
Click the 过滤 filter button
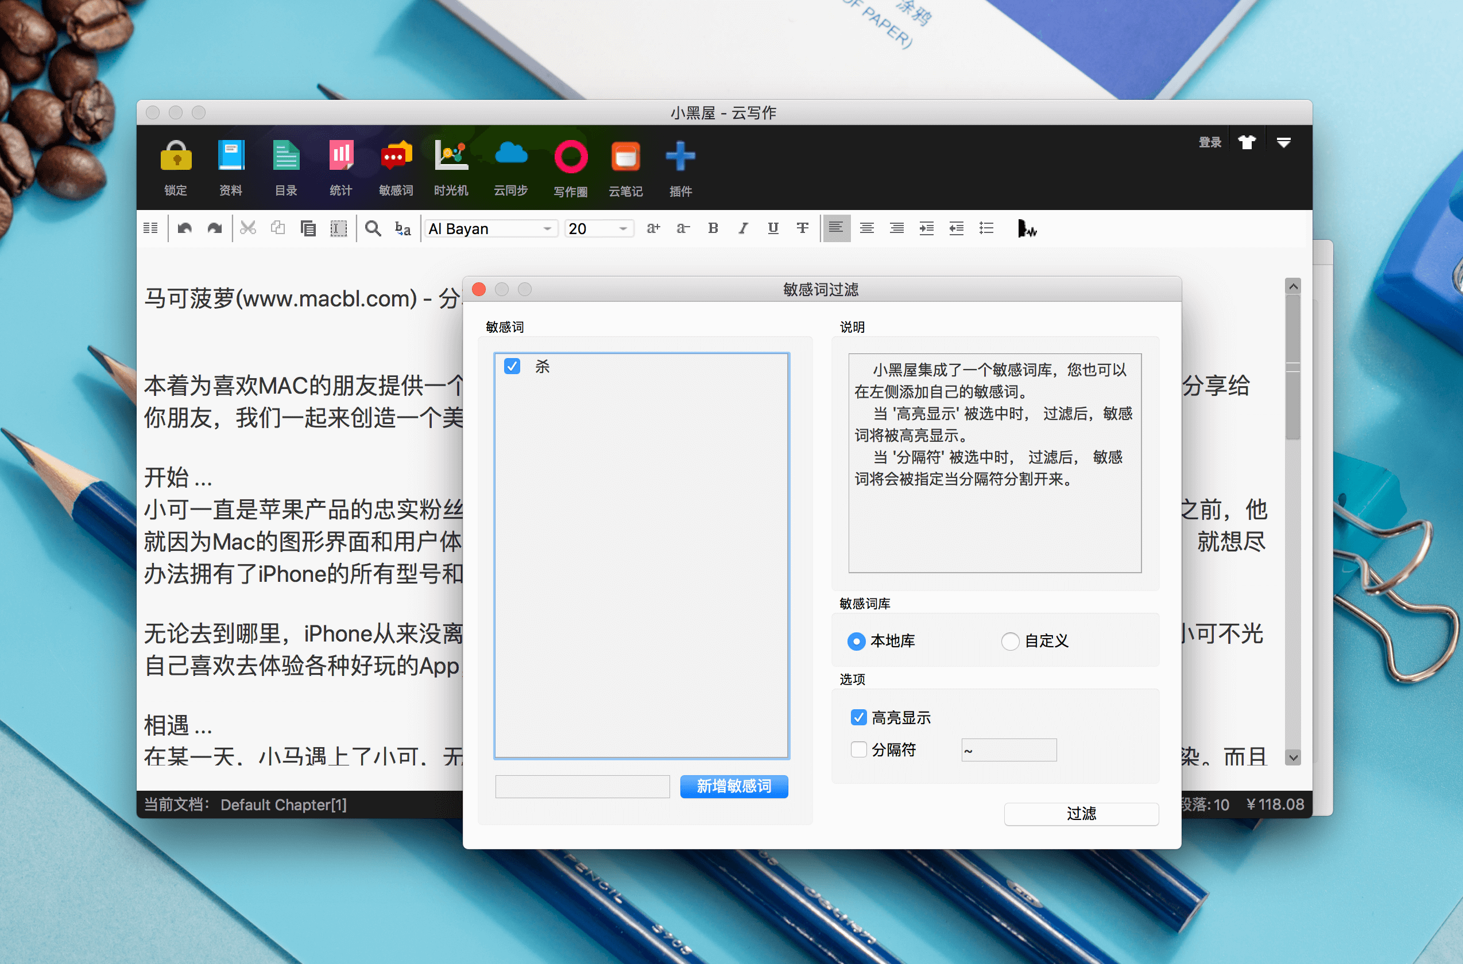[x=1081, y=814]
